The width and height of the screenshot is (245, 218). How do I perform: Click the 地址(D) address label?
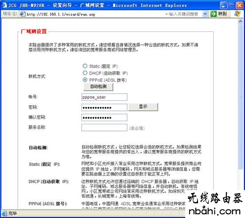[10, 14]
